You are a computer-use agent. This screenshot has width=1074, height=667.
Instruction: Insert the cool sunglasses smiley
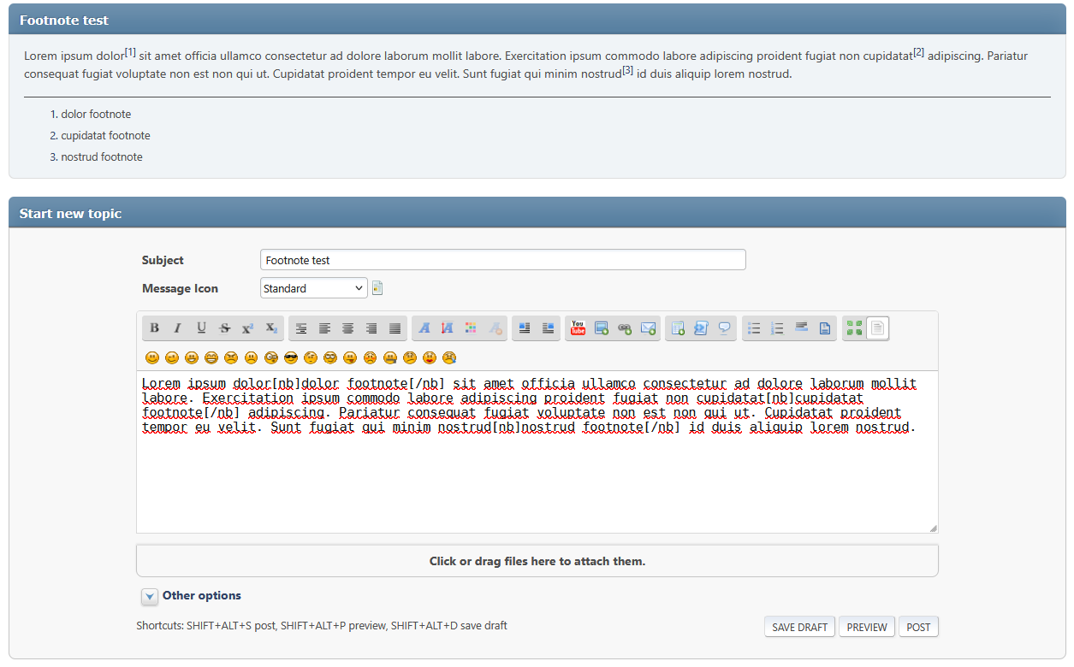291,357
